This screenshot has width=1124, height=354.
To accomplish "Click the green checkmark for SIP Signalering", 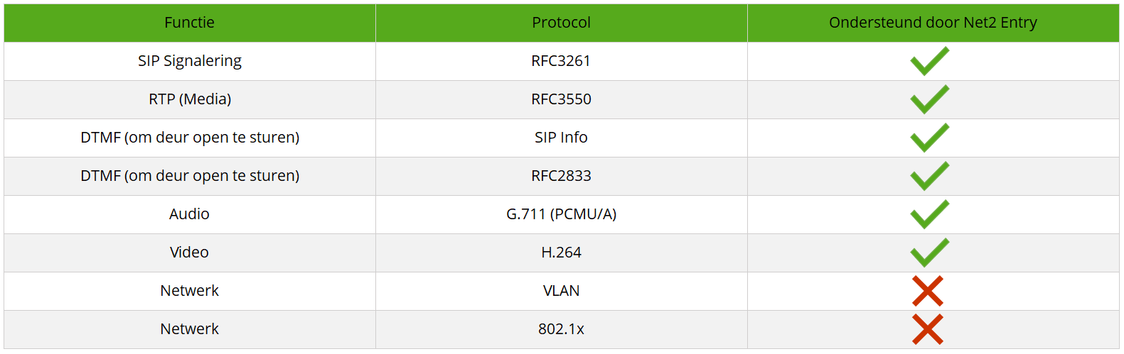I will click(929, 61).
